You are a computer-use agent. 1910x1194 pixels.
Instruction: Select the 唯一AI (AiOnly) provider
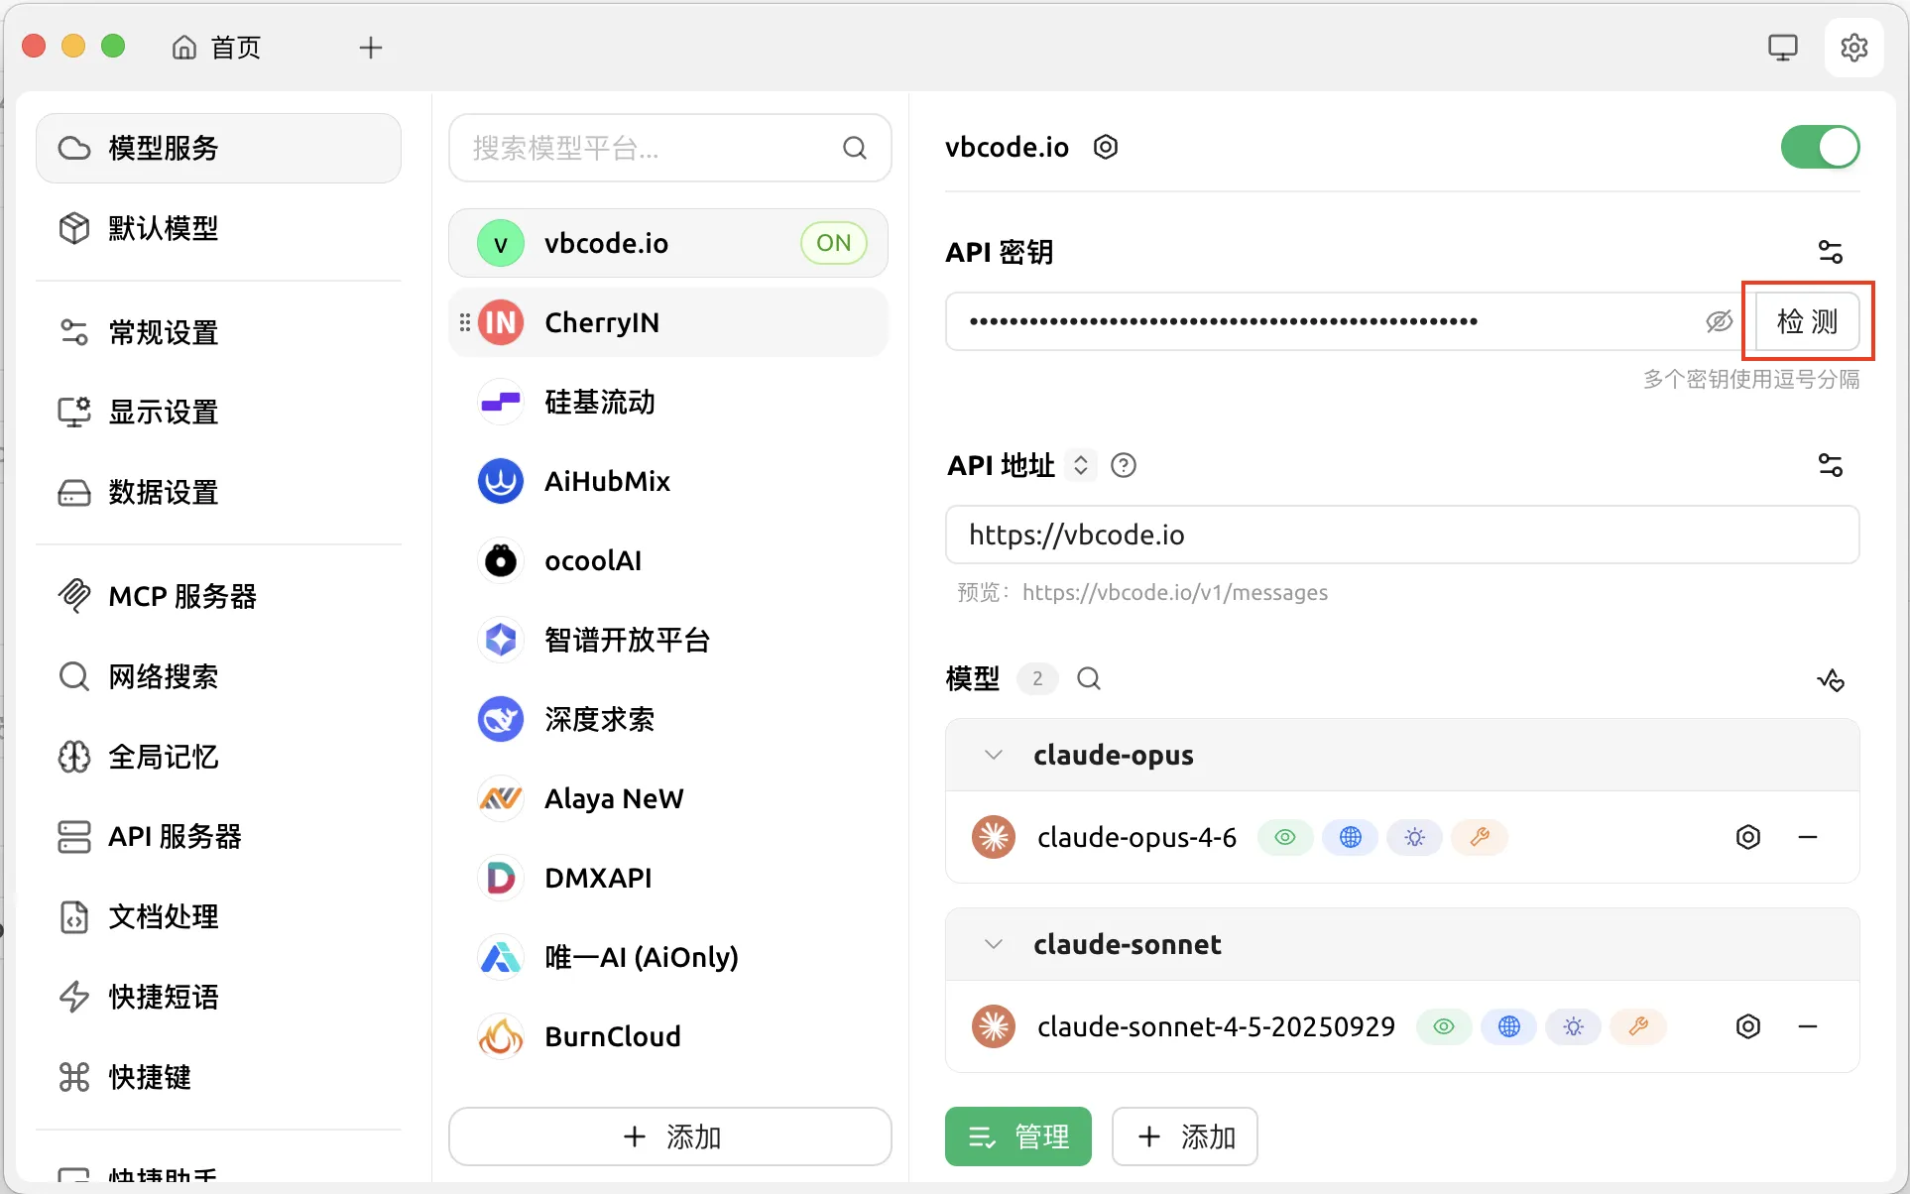tap(667, 957)
